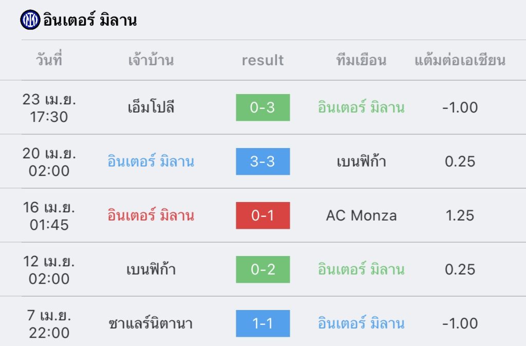Click the 1.25 Asian handicap value

460,215
